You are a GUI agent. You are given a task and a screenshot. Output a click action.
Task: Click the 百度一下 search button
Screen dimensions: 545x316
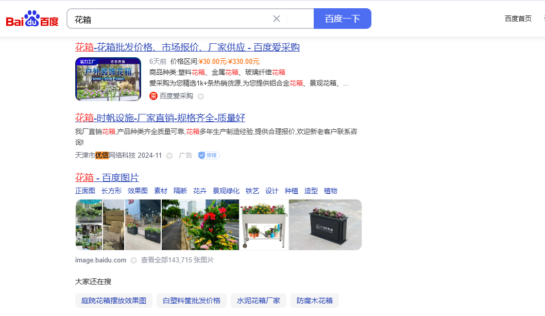343,19
